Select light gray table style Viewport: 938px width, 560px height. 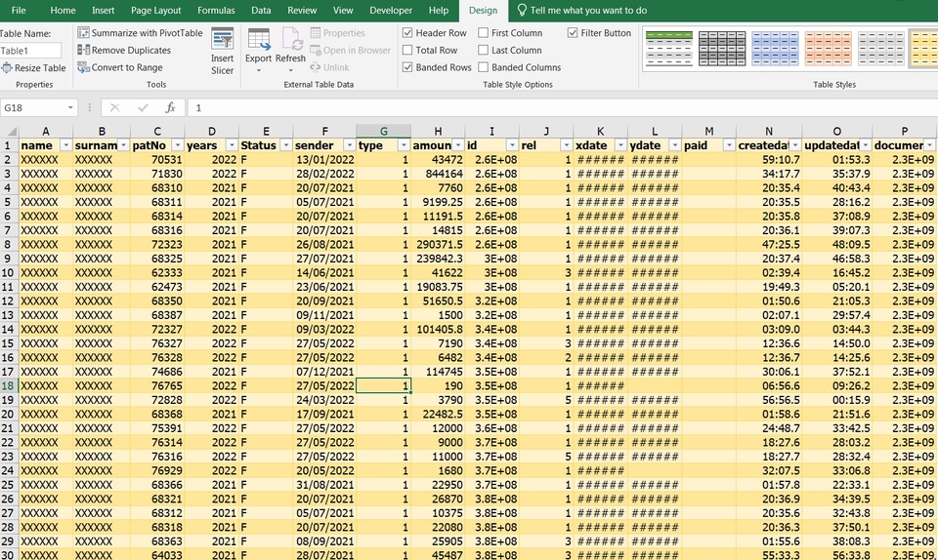point(880,48)
